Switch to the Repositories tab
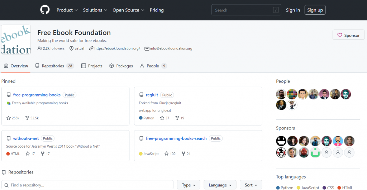This screenshot has height=190, width=367. (x=54, y=66)
